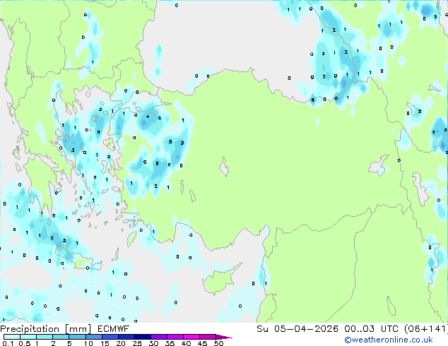Click the '25' legend scale label
Image resolution: width=448 pixels, height=346 pixels.
point(137,343)
